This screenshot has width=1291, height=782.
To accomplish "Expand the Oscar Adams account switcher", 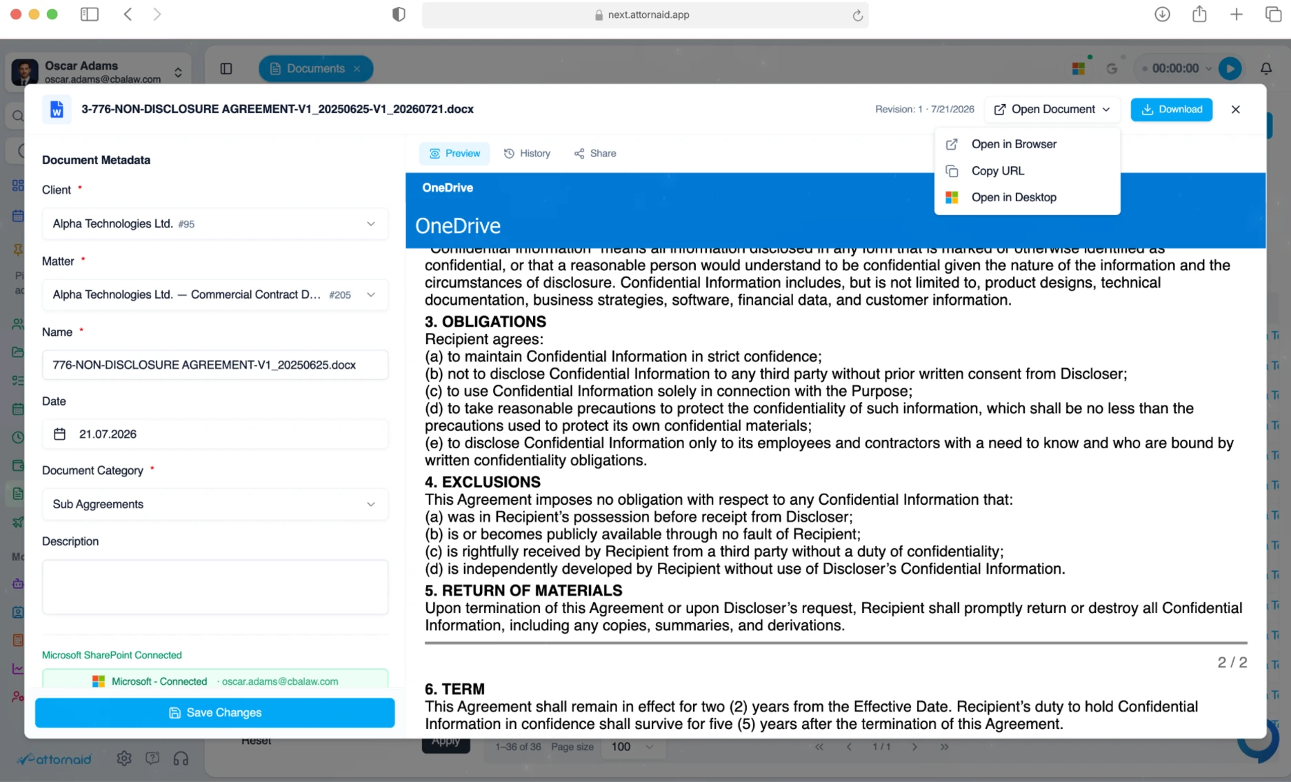I will click(x=178, y=72).
